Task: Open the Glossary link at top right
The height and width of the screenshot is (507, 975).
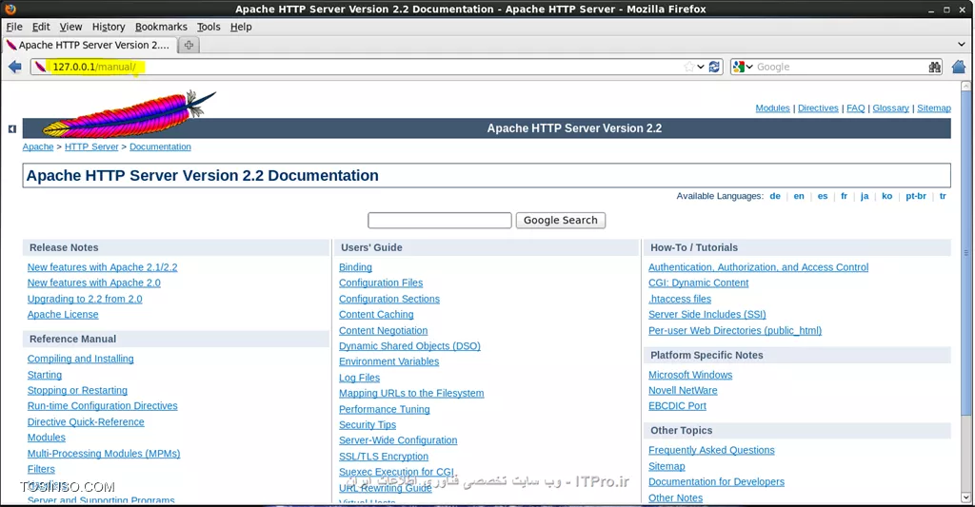Action: [x=890, y=108]
